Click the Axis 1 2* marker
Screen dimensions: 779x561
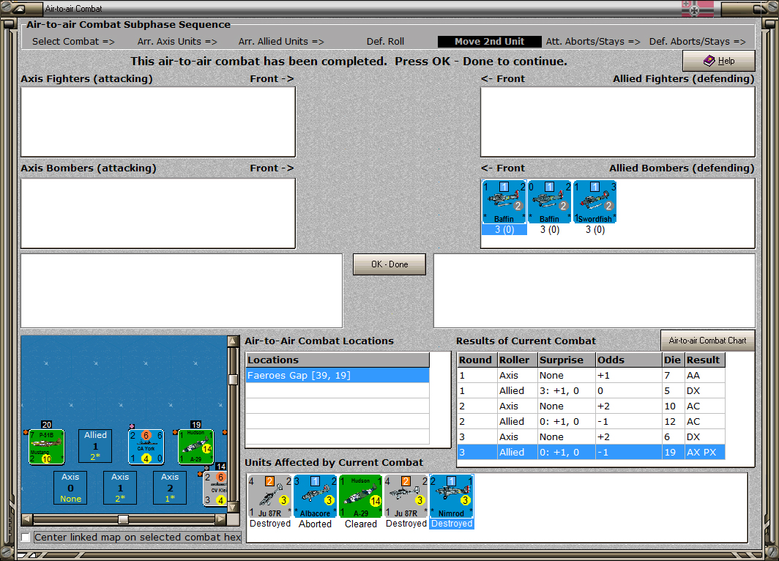pyautogui.click(x=120, y=488)
